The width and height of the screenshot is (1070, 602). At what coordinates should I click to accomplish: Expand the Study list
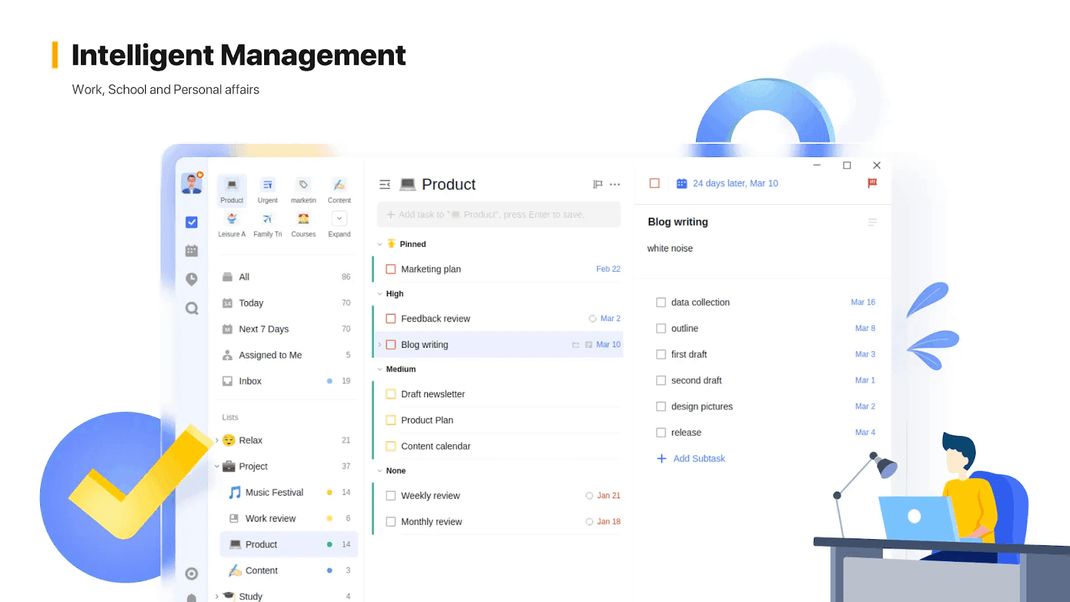pyautogui.click(x=217, y=595)
